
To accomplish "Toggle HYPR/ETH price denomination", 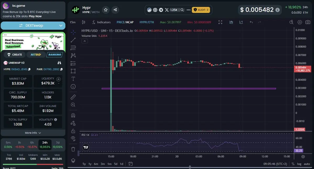I will pos(147,22).
